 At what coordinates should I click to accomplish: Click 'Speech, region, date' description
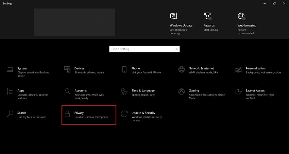point(143,95)
